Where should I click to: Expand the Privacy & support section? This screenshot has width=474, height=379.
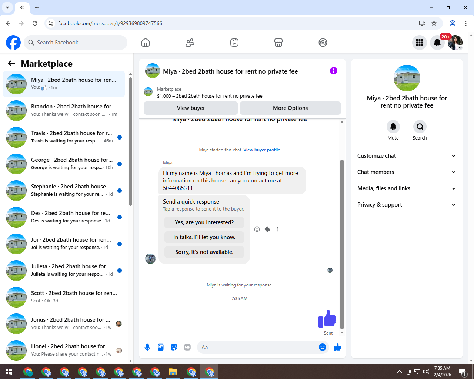pyautogui.click(x=407, y=205)
